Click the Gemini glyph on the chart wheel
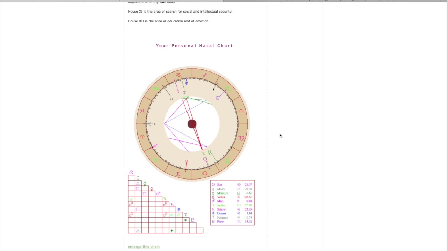 [178, 174]
